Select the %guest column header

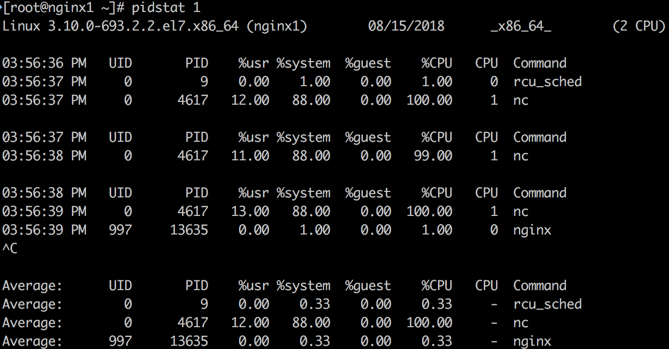368,63
